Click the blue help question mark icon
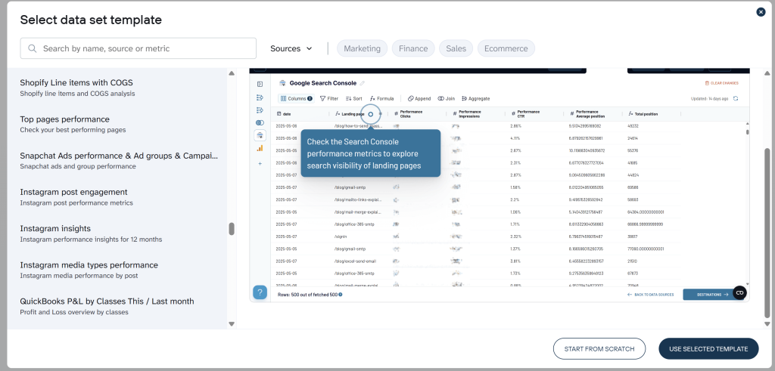Viewport: 775px width, 371px height. click(260, 292)
